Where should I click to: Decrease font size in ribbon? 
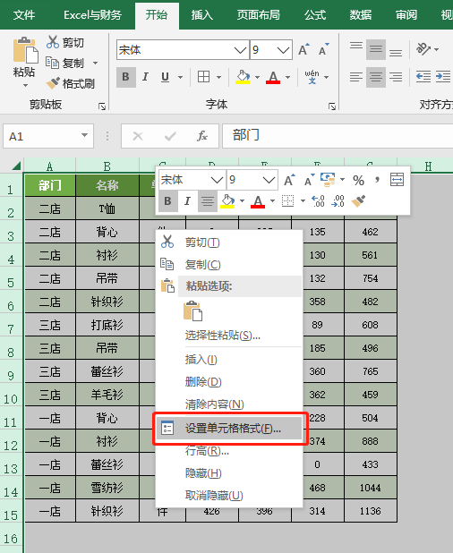click(x=323, y=50)
